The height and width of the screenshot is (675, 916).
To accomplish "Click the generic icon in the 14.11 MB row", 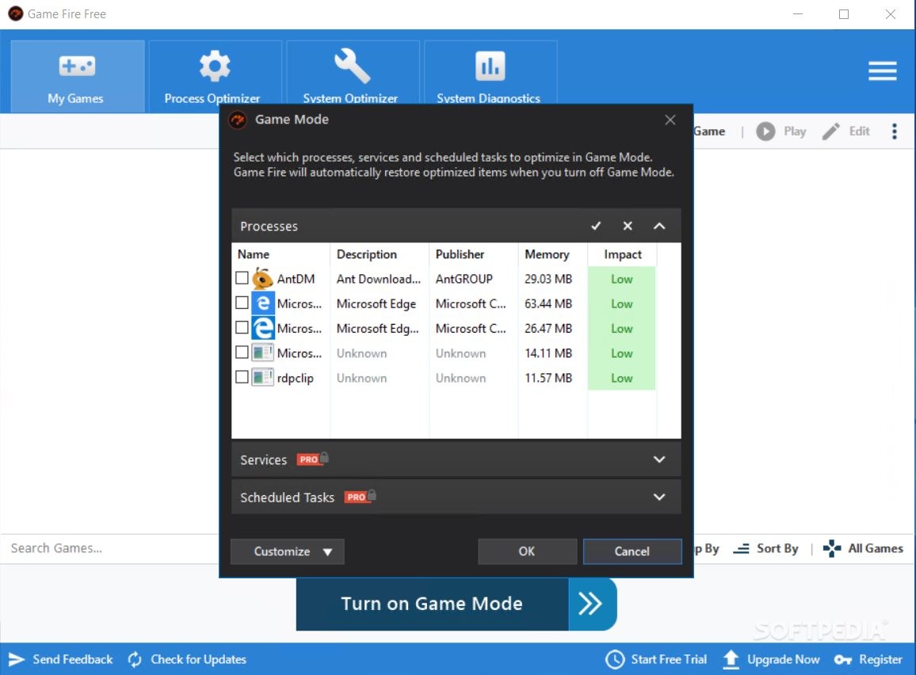I will 263,353.
